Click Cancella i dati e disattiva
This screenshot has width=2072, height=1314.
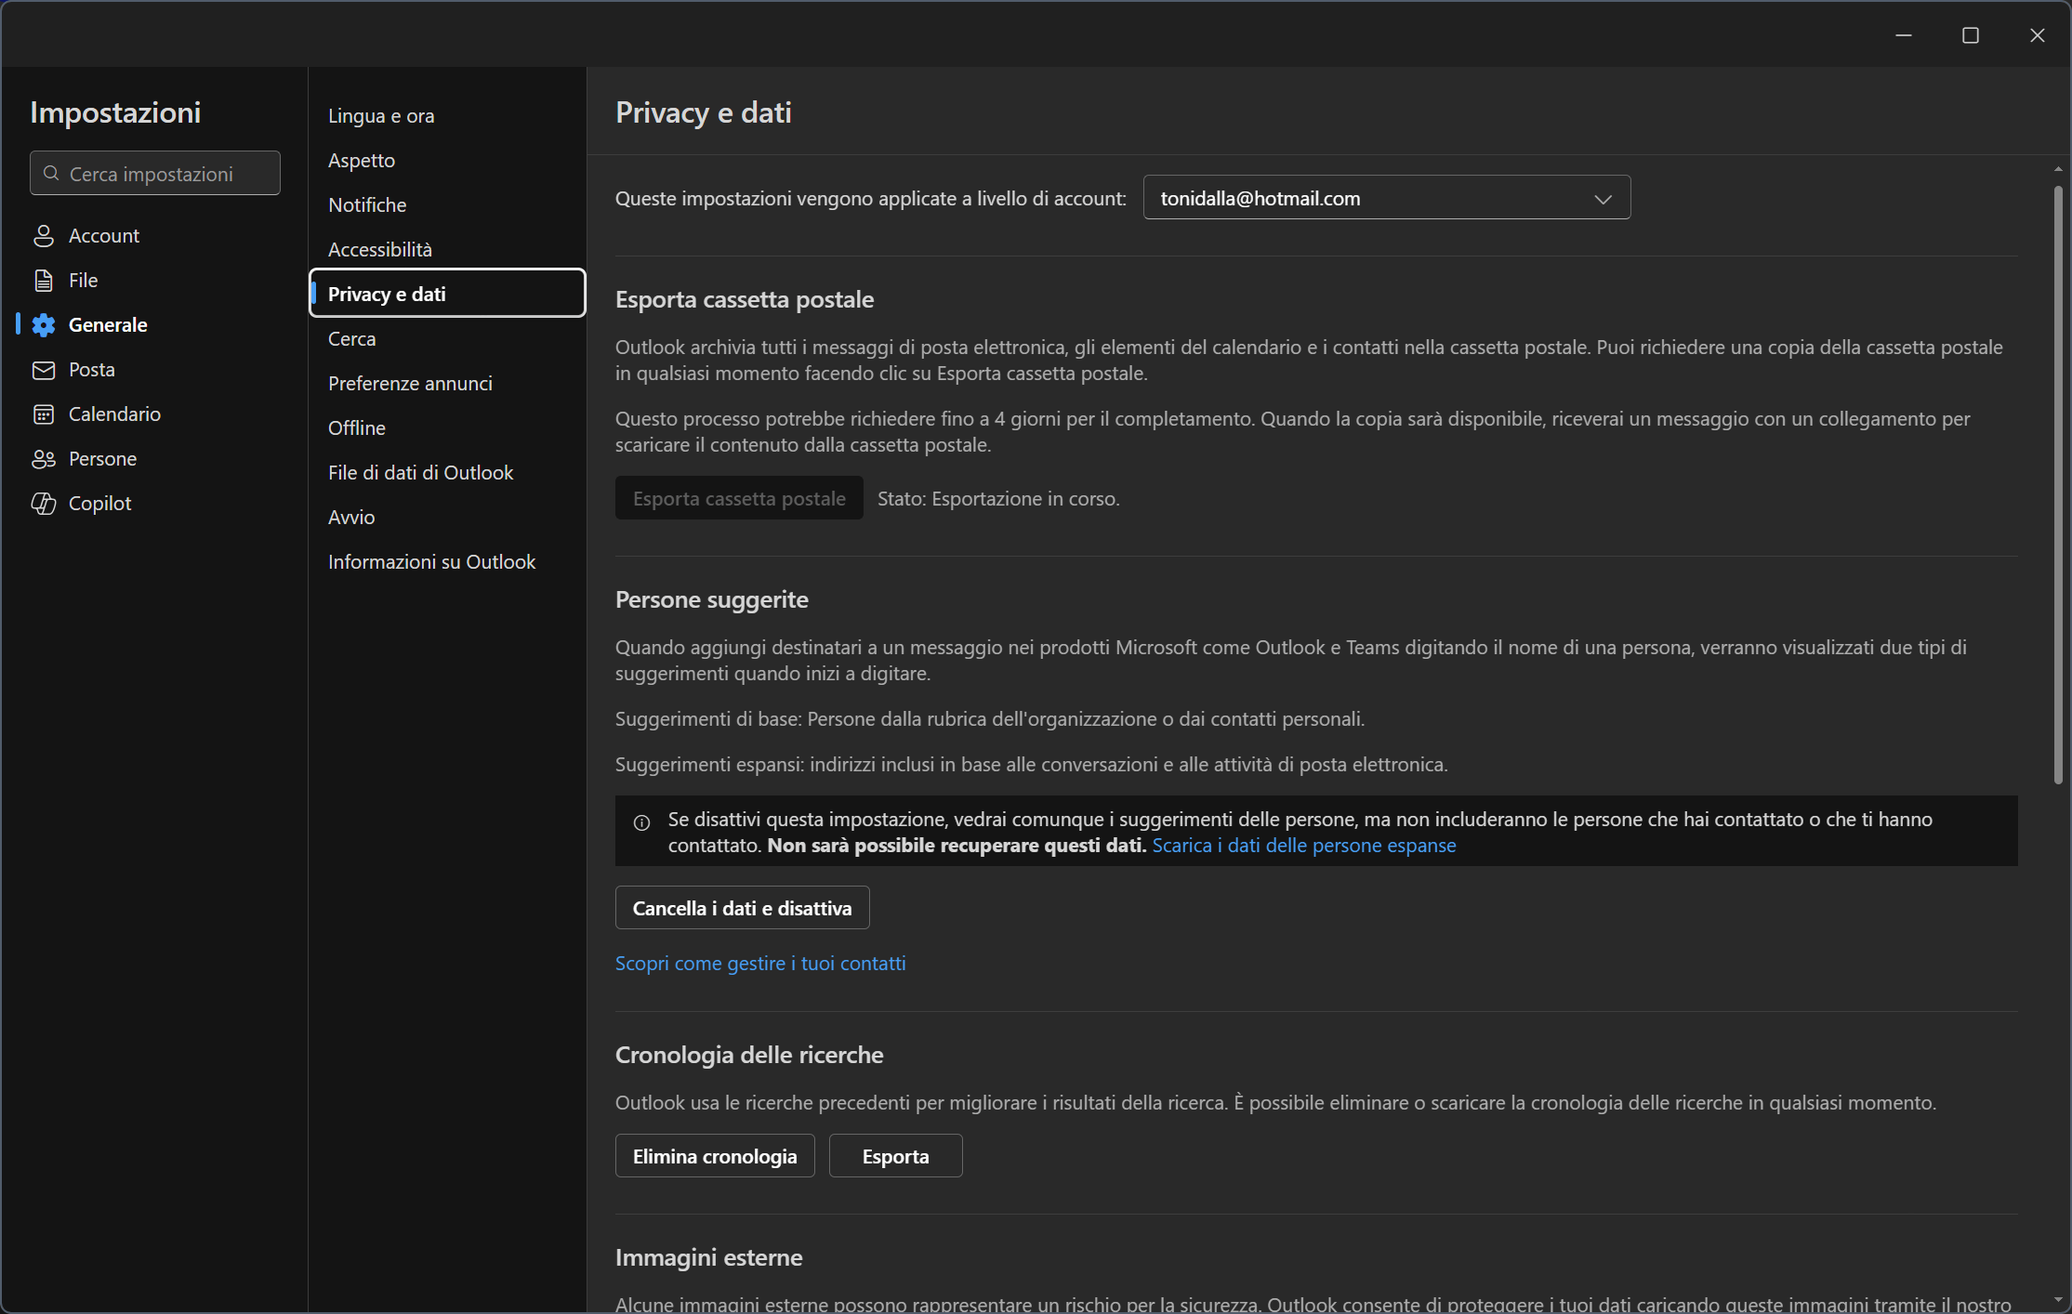pyautogui.click(x=742, y=908)
